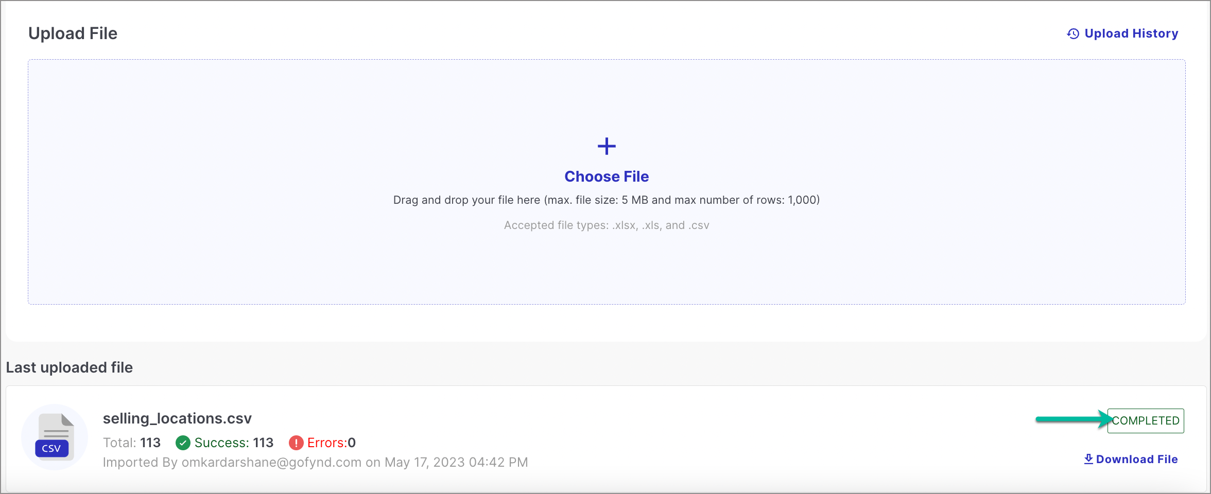Viewport: 1211px width, 494px height.
Task: Click the Imported By email line
Action: [x=315, y=462]
